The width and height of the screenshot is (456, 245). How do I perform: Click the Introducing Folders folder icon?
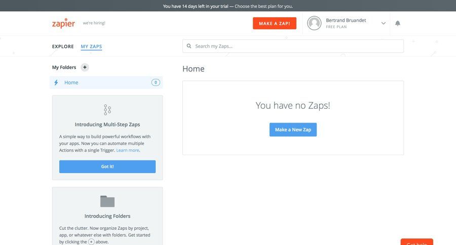click(107, 201)
